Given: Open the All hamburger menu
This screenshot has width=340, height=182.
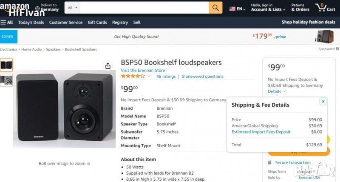Looking at the screenshot, I should point(7,23).
